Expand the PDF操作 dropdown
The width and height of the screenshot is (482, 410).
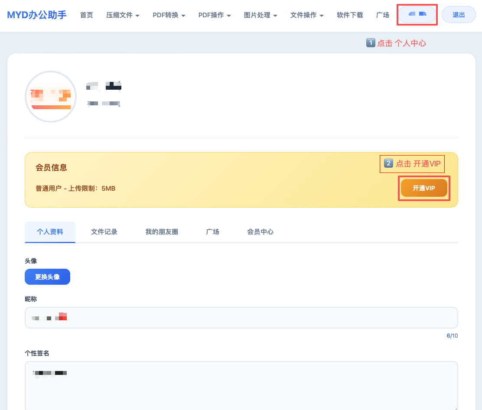(215, 15)
